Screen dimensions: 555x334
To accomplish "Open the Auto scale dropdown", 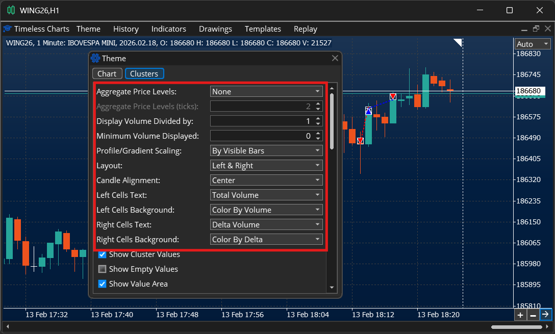I will pos(533,44).
